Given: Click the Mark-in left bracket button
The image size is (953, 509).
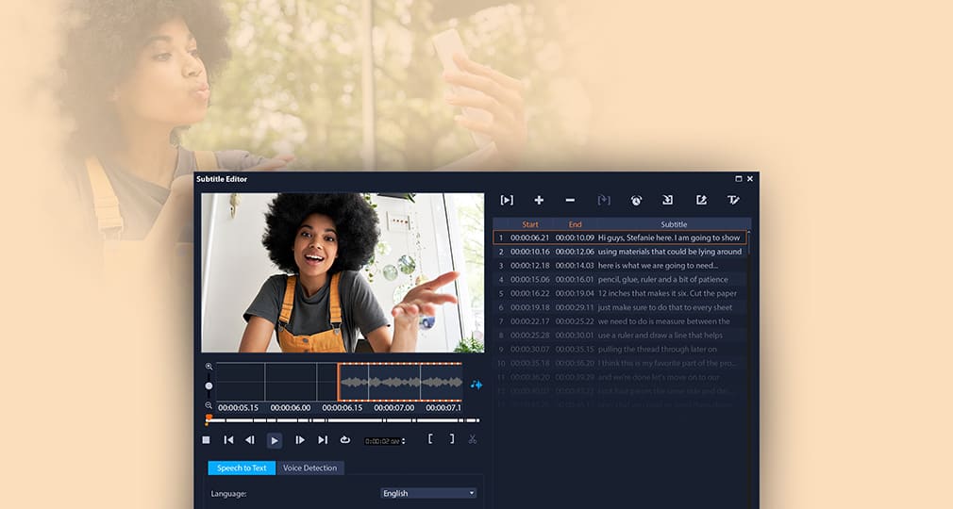Looking at the screenshot, I should pyautogui.click(x=430, y=439).
